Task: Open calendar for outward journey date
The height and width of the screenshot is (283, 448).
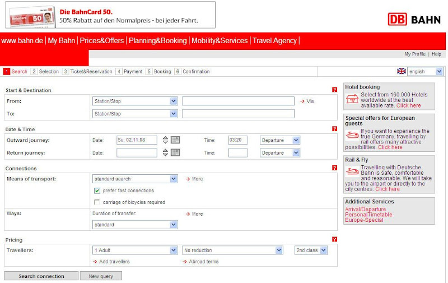Action: coord(175,140)
